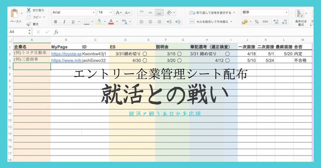Click the Copy icon

(x=28, y=17)
